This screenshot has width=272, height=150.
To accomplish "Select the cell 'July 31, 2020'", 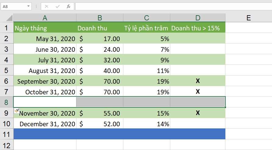I will (x=45, y=60).
